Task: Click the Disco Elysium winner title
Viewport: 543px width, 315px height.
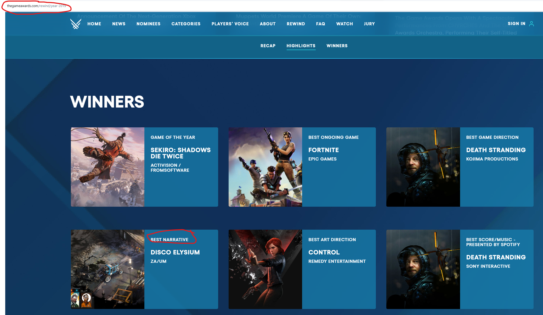Action: point(175,252)
